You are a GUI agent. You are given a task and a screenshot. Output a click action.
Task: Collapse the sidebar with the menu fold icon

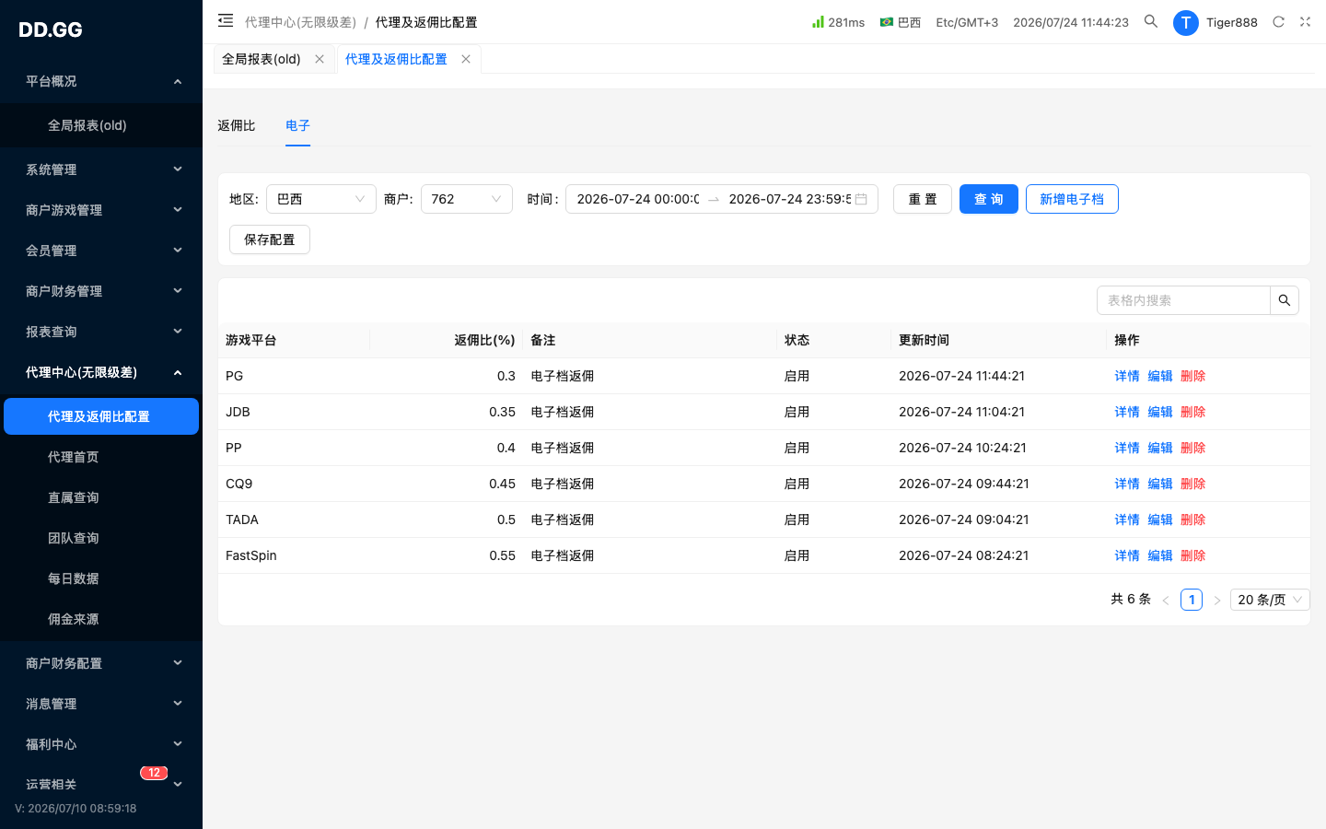226,20
